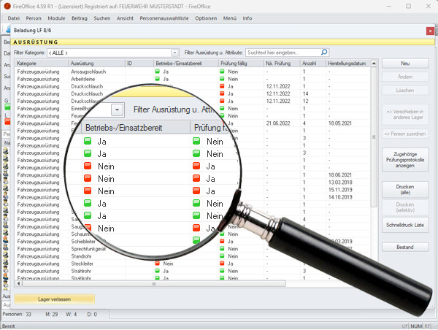Viewport: 438px width, 330px height.
Task: Open the Filter Kategorie dropdown
Action: tap(175, 53)
